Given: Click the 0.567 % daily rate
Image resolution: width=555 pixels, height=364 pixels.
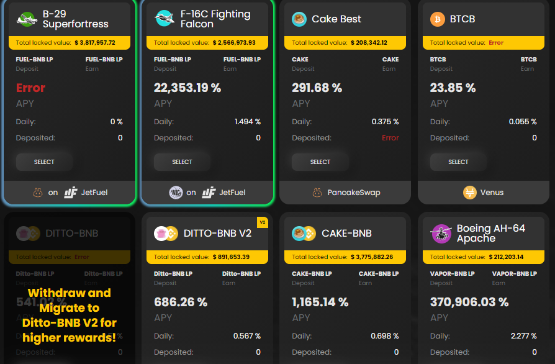Looking at the screenshot, I should pyautogui.click(x=246, y=336).
